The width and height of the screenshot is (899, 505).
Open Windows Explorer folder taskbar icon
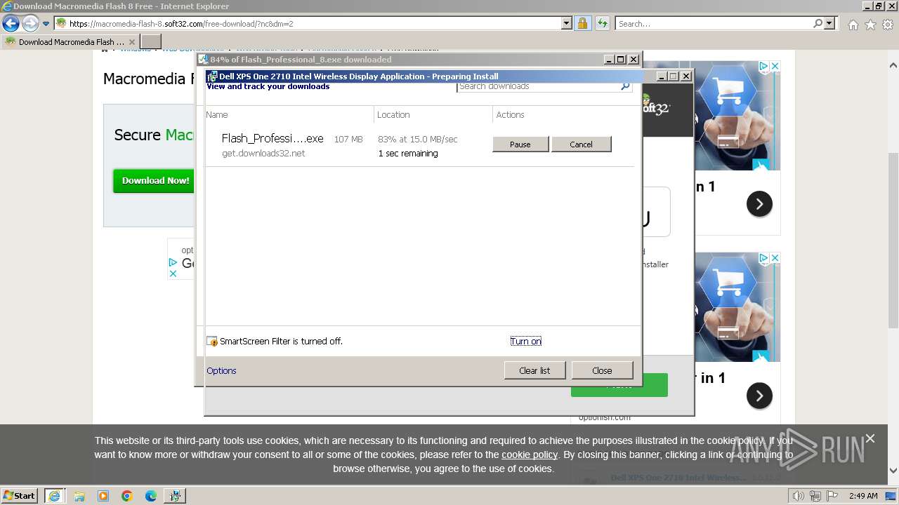point(79,496)
